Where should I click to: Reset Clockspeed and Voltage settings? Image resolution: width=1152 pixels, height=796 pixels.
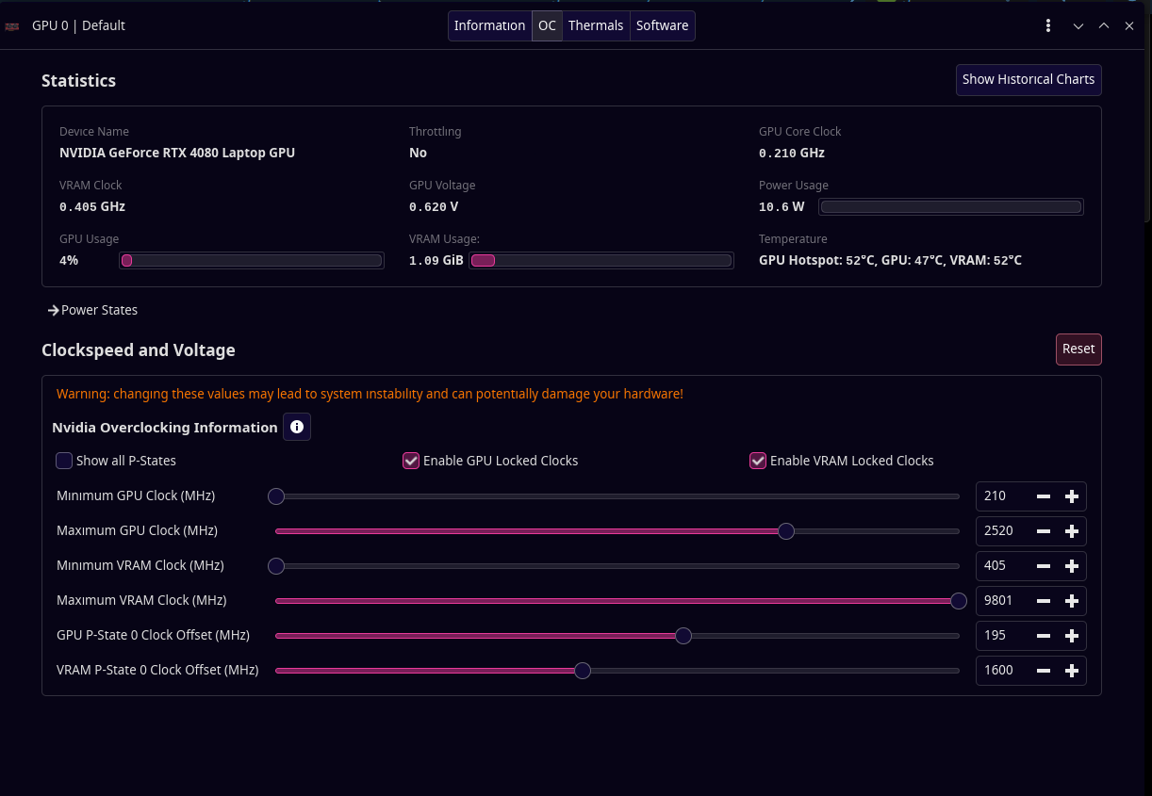(x=1078, y=349)
